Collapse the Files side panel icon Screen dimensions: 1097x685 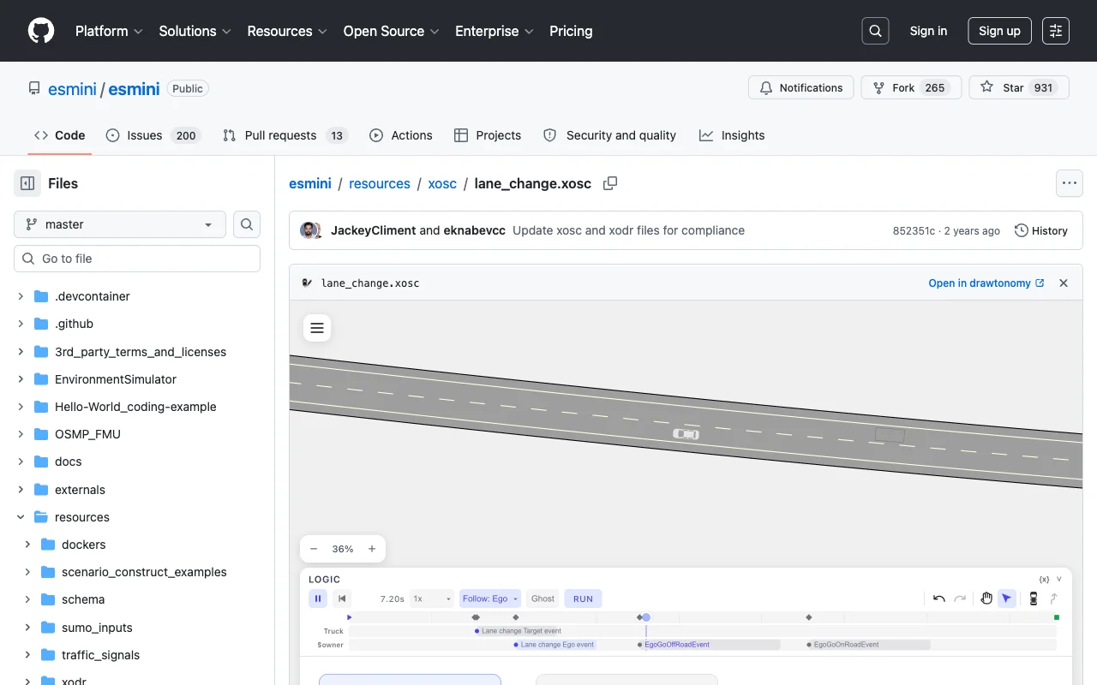[x=27, y=183]
